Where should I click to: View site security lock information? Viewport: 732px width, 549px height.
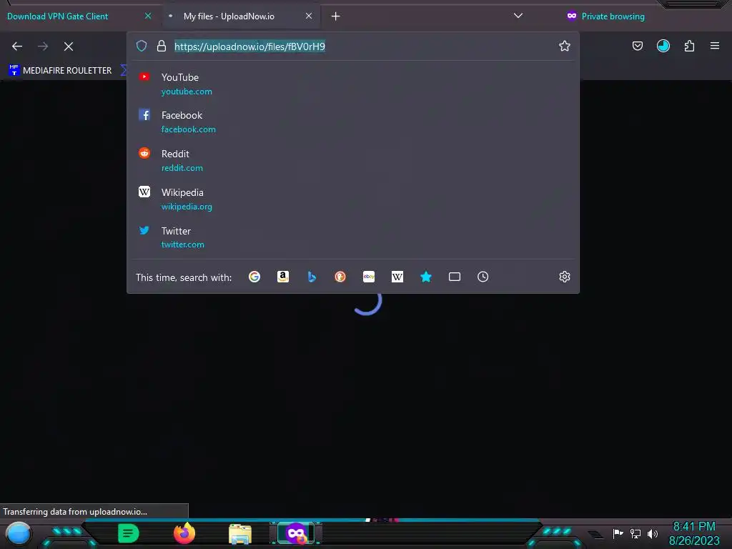coord(162,46)
